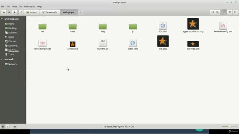Image resolution: width=239 pixels, height=134 pixels.
Task: Collapse the Network section
Action: click(2, 59)
